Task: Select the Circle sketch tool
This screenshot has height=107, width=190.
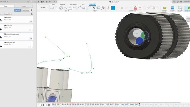Action: (x=61, y=8)
